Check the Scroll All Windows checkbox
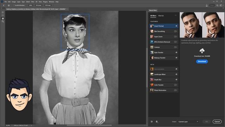Image resolution: width=225 pixels, height=127 pixels. coord(14,5)
